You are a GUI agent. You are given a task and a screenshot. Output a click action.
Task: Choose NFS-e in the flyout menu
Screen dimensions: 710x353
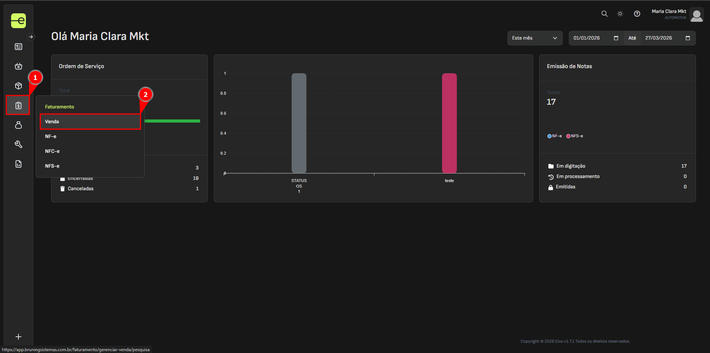(52, 166)
